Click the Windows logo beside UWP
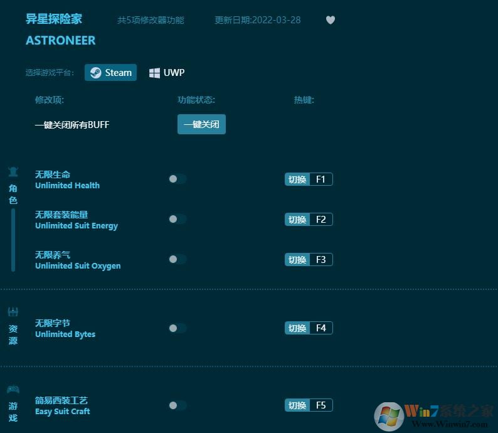Viewport: 498px width, 433px height. (154, 73)
